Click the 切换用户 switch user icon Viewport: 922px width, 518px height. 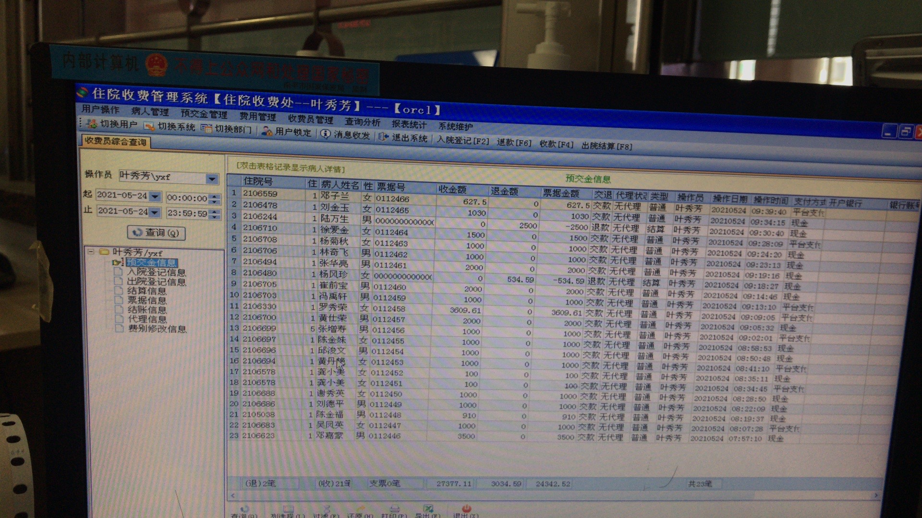[x=92, y=124]
